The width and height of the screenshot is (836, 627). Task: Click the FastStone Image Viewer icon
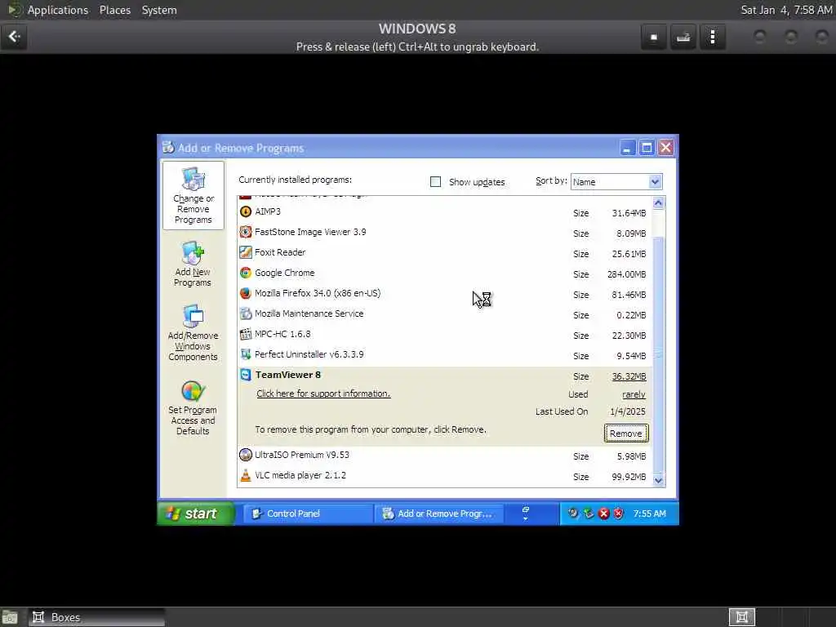(x=245, y=232)
